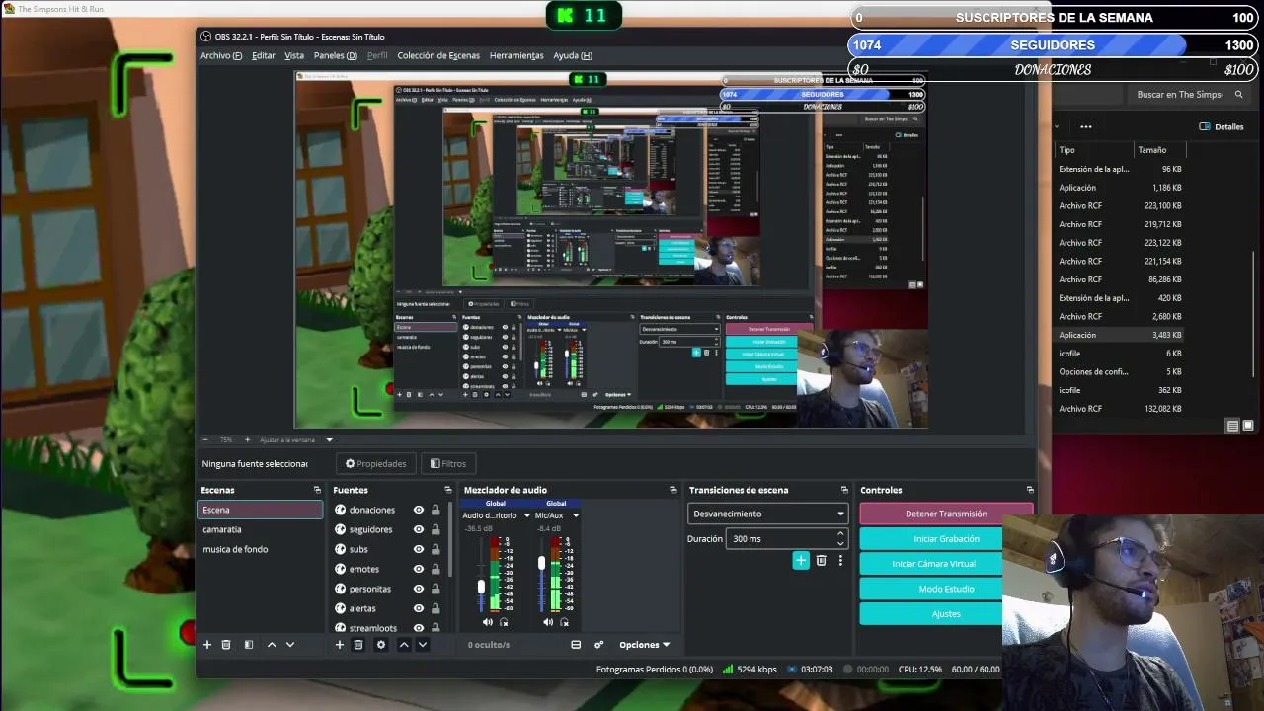This screenshot has height=711, width=1264.
Task: Toggle lock on the seguidores source
Action: 435,529
